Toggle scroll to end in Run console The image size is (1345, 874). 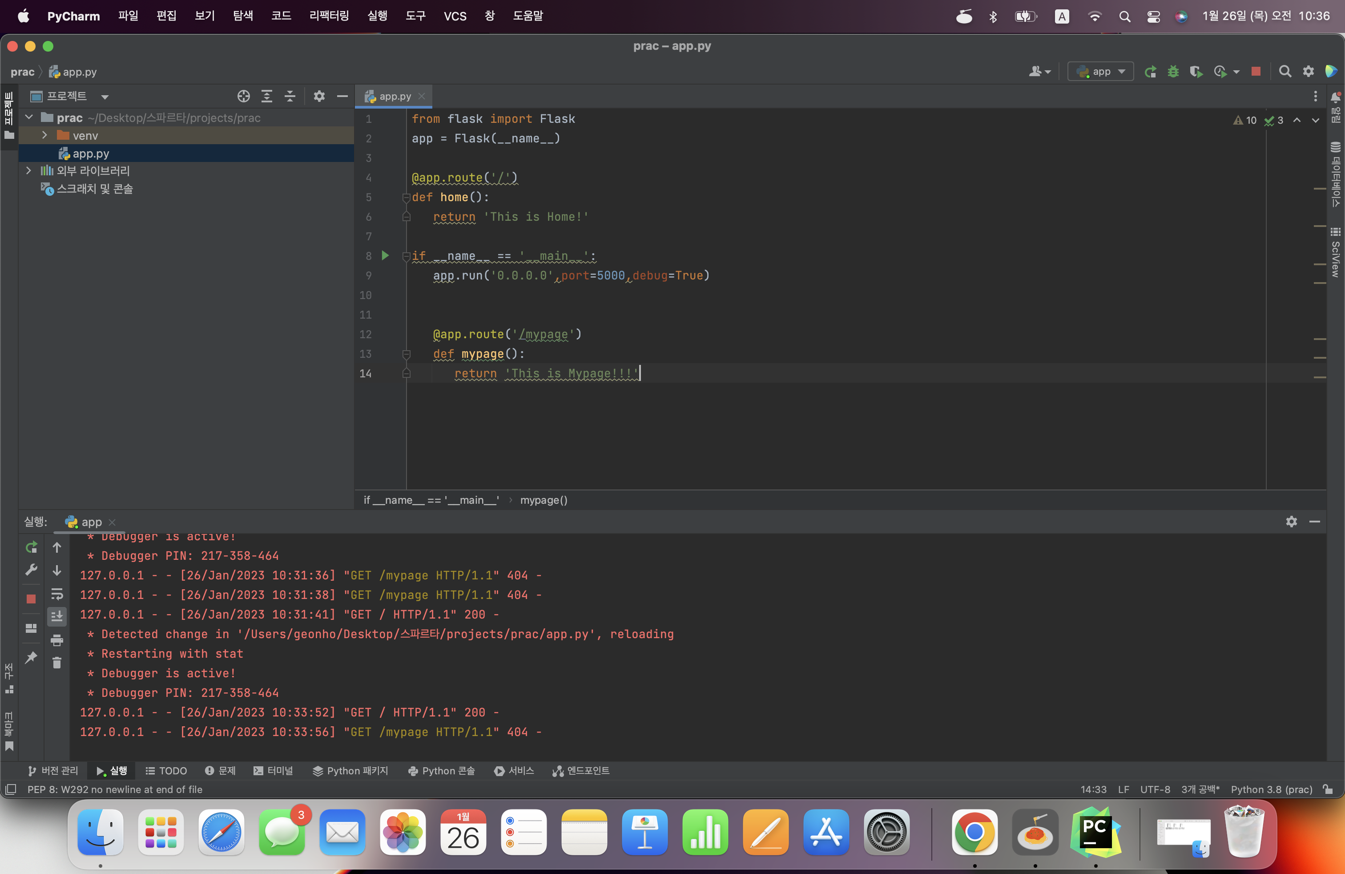point(57,616)
